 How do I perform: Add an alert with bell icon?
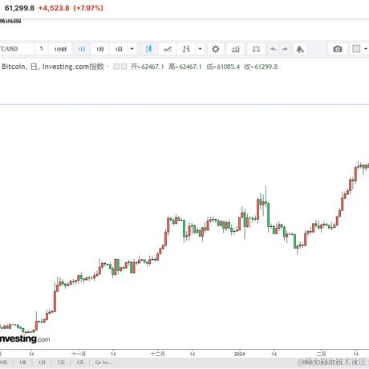(300, 49)
